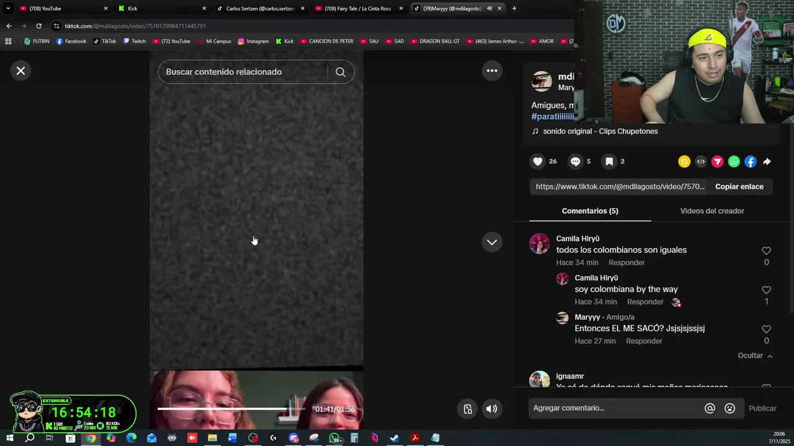Open Twitch bookmark

(x=135, y=42)
